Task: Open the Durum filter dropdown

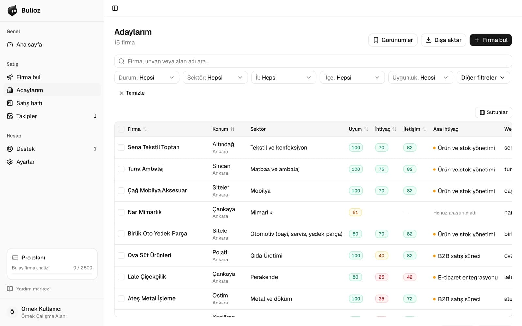Action: (x=147, y=78)
